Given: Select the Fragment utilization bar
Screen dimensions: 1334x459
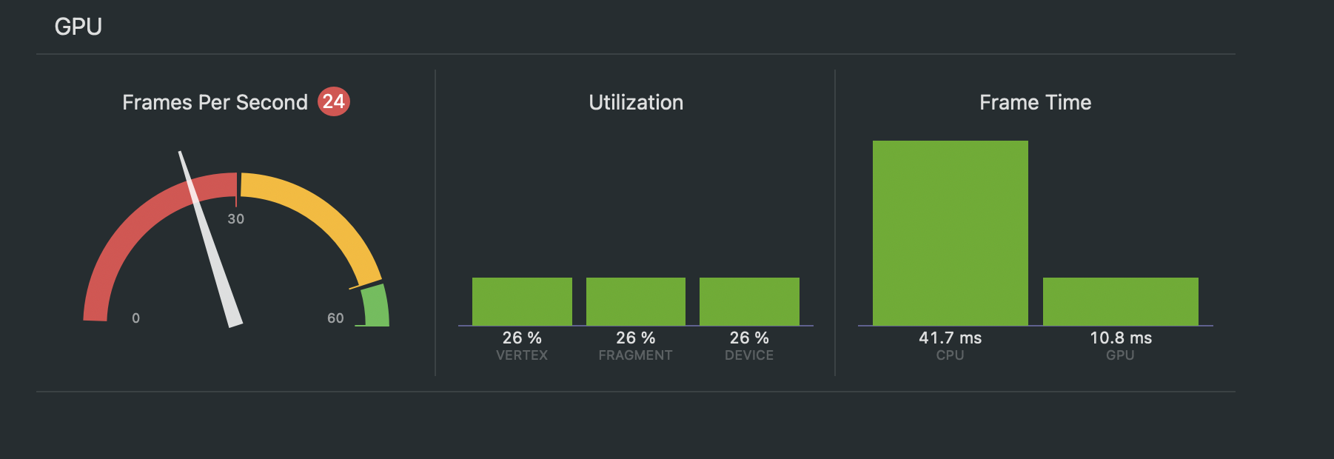Looking at the screenshot, I should point(635,301).
